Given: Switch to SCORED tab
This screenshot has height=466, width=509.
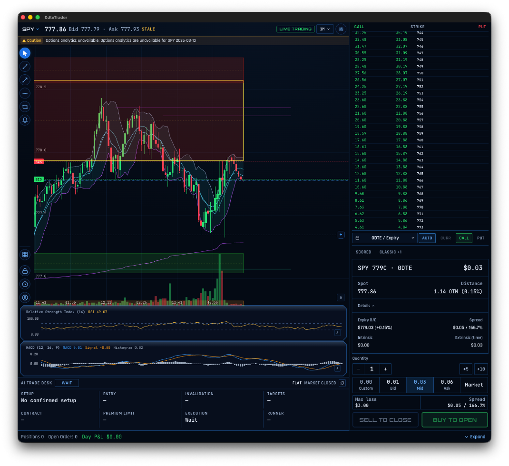Looking at the screenshot, I should coord(363,252).
